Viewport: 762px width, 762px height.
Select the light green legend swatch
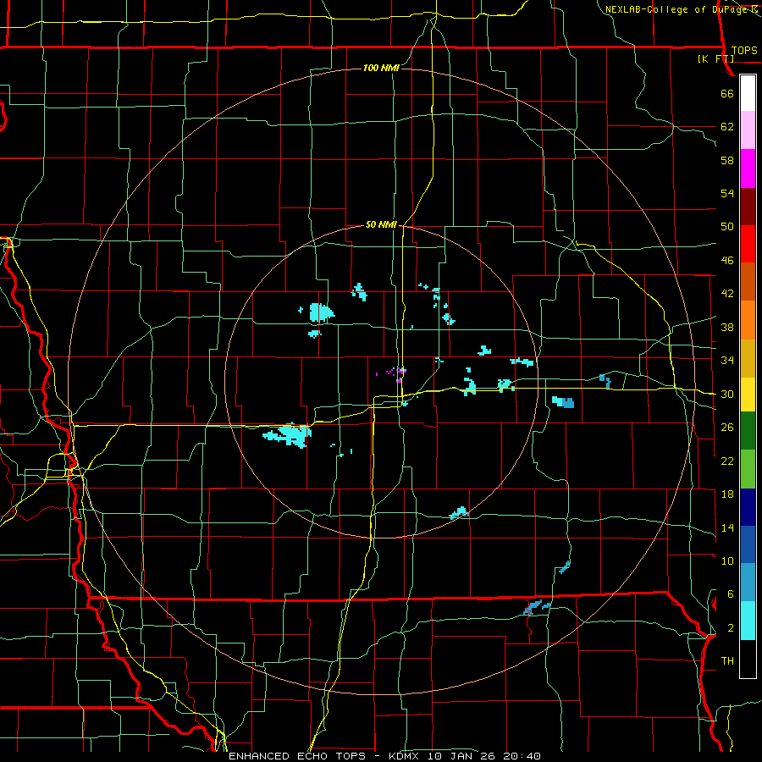[x=748, y=469]
